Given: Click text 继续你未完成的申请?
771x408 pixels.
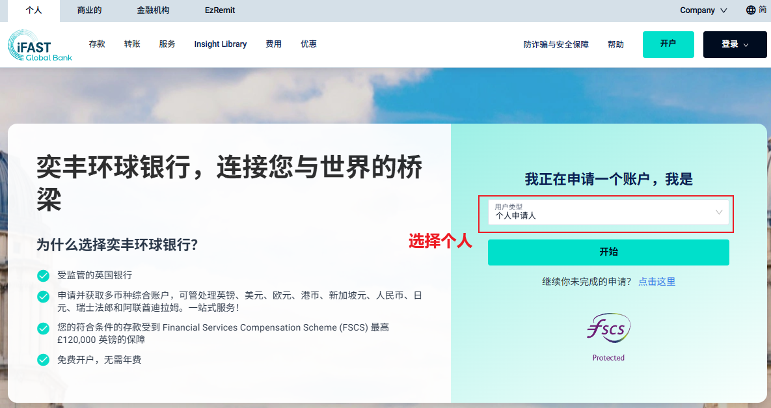Looking at the screenshot, I should (586, 282).
